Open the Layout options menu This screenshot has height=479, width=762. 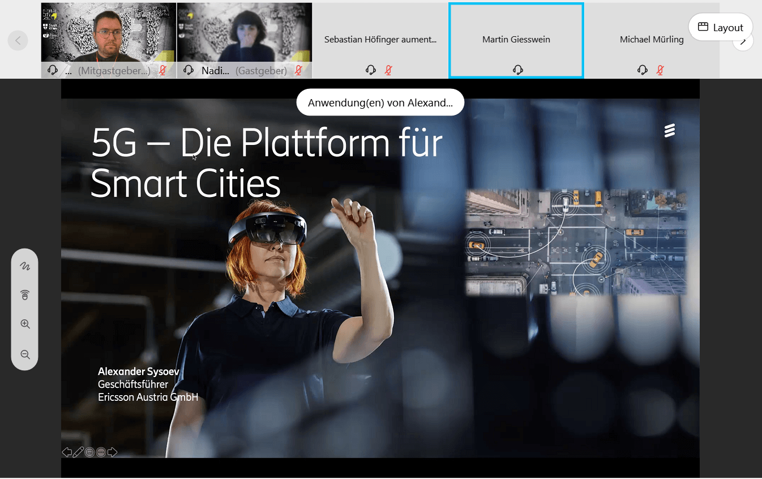(720, 27)
